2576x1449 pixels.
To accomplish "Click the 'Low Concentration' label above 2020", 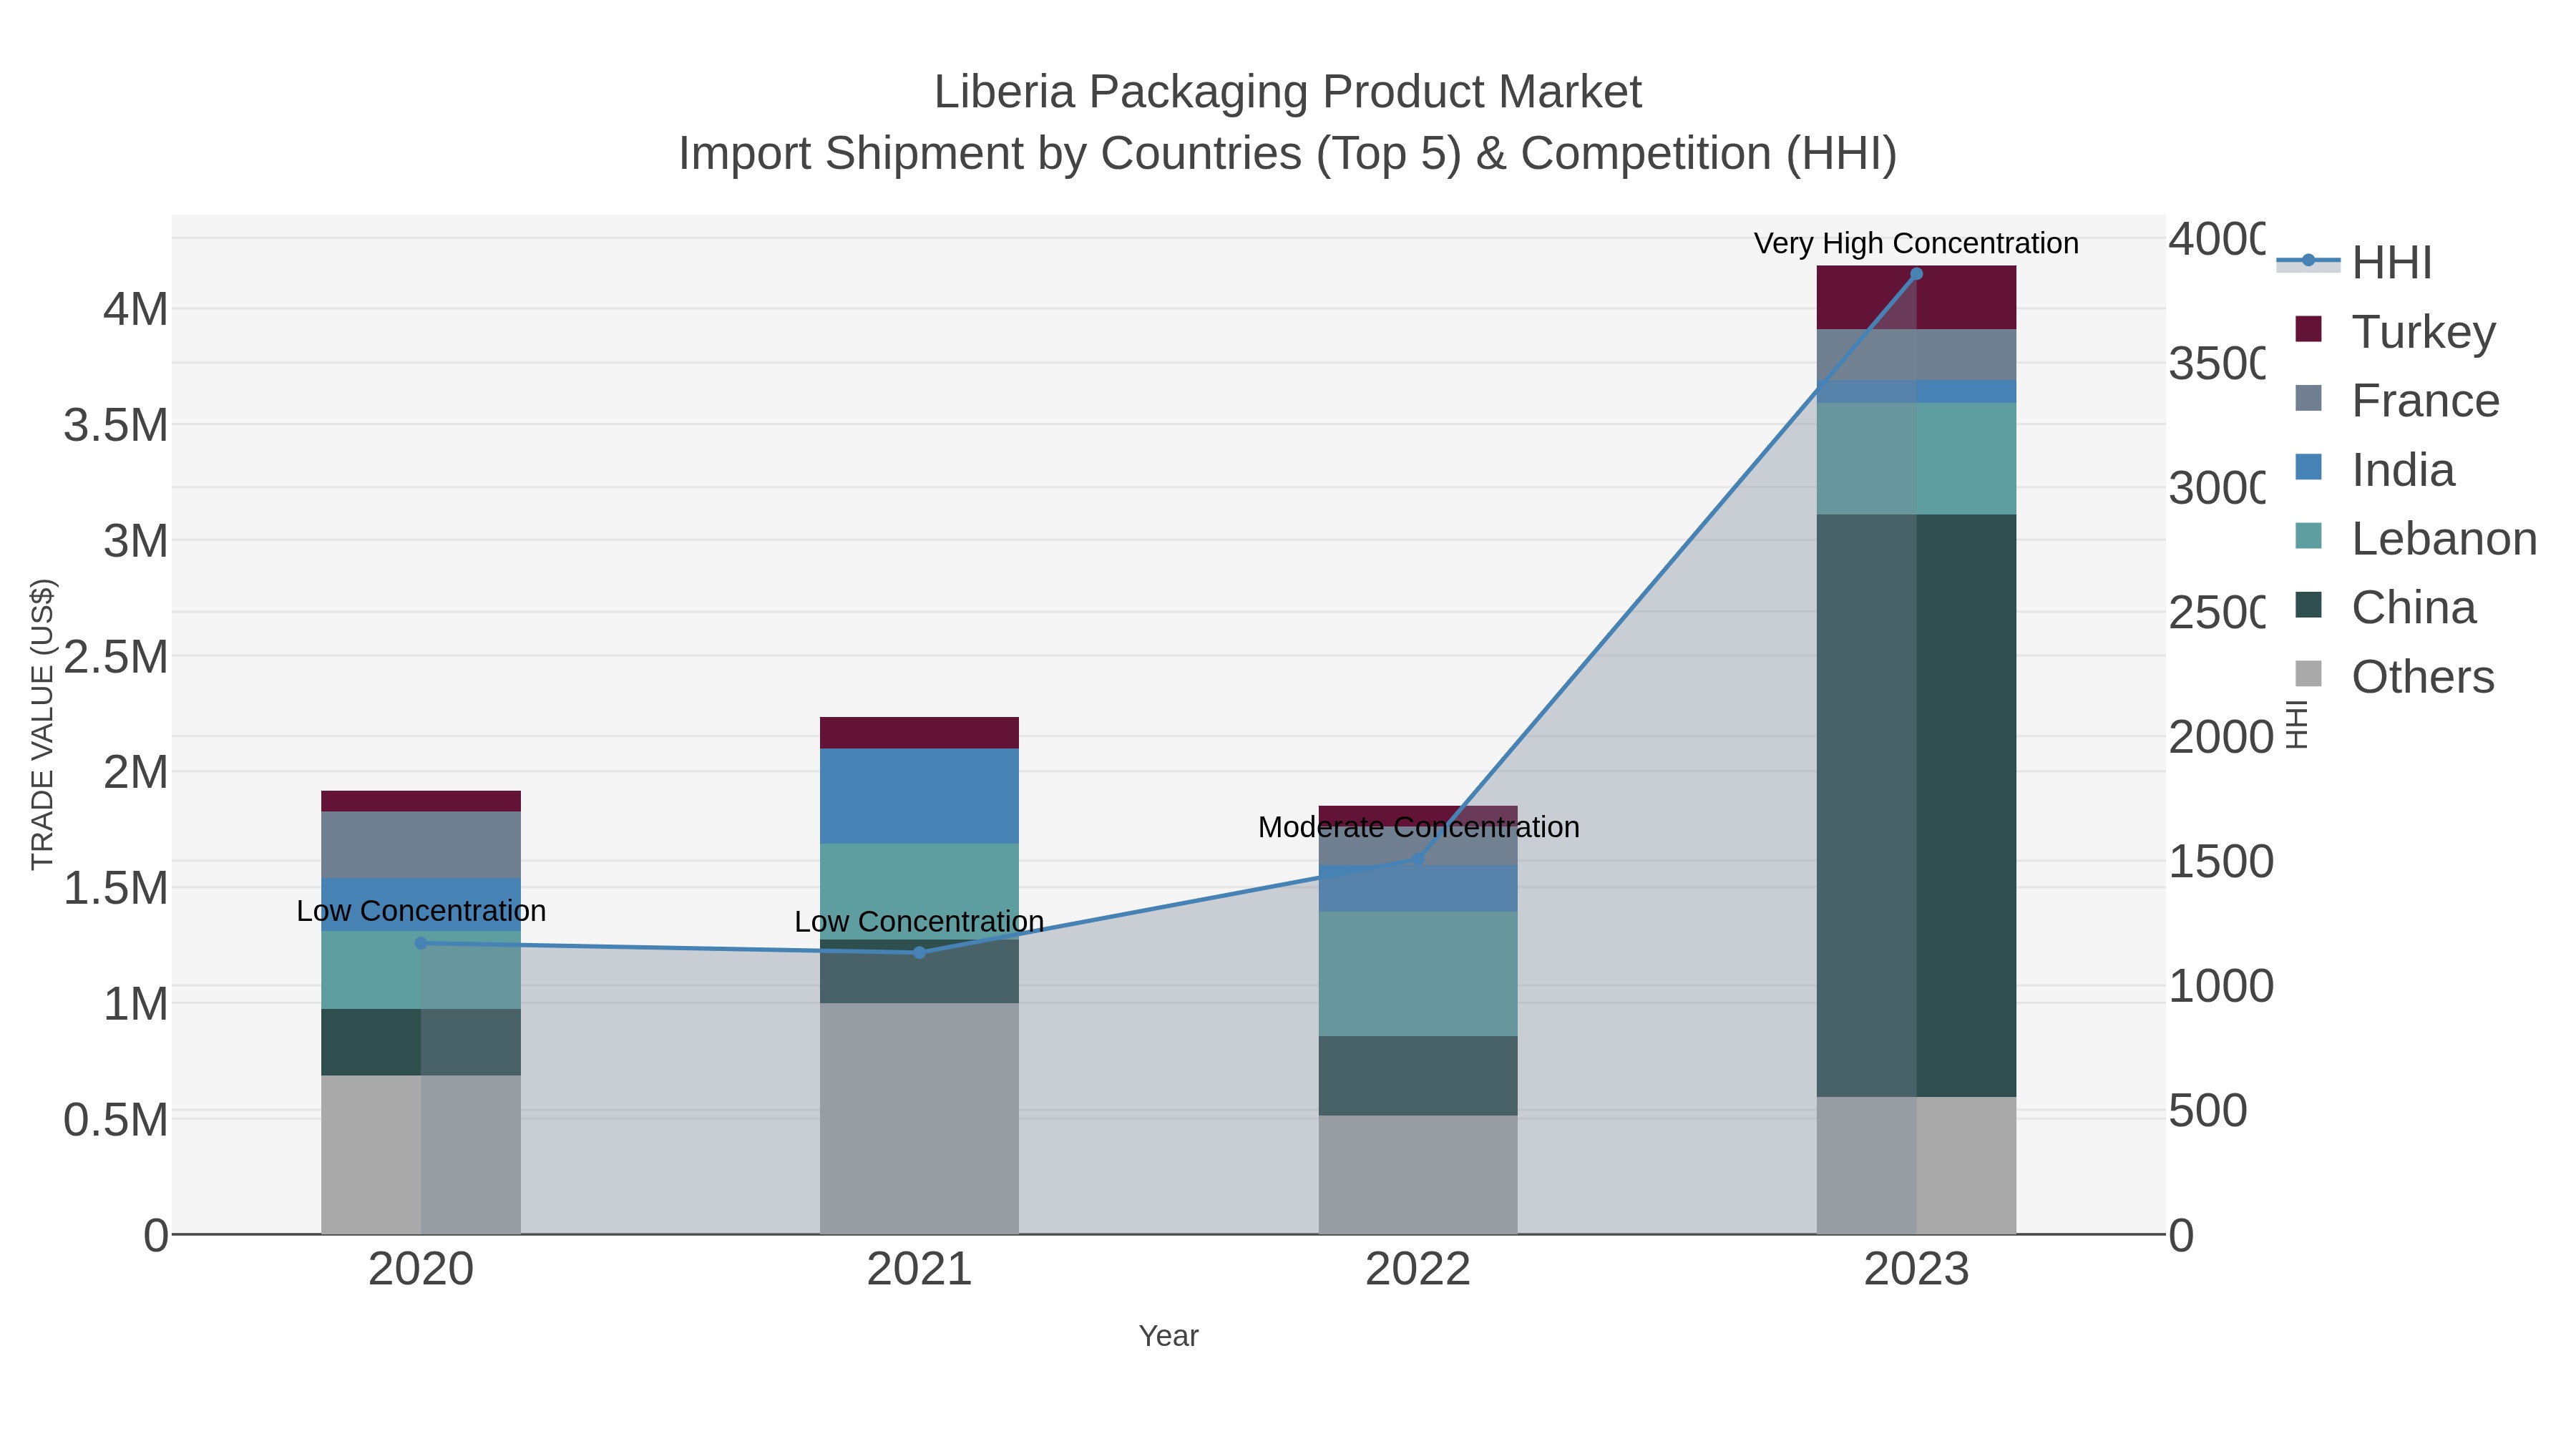I will pos(421,911).
